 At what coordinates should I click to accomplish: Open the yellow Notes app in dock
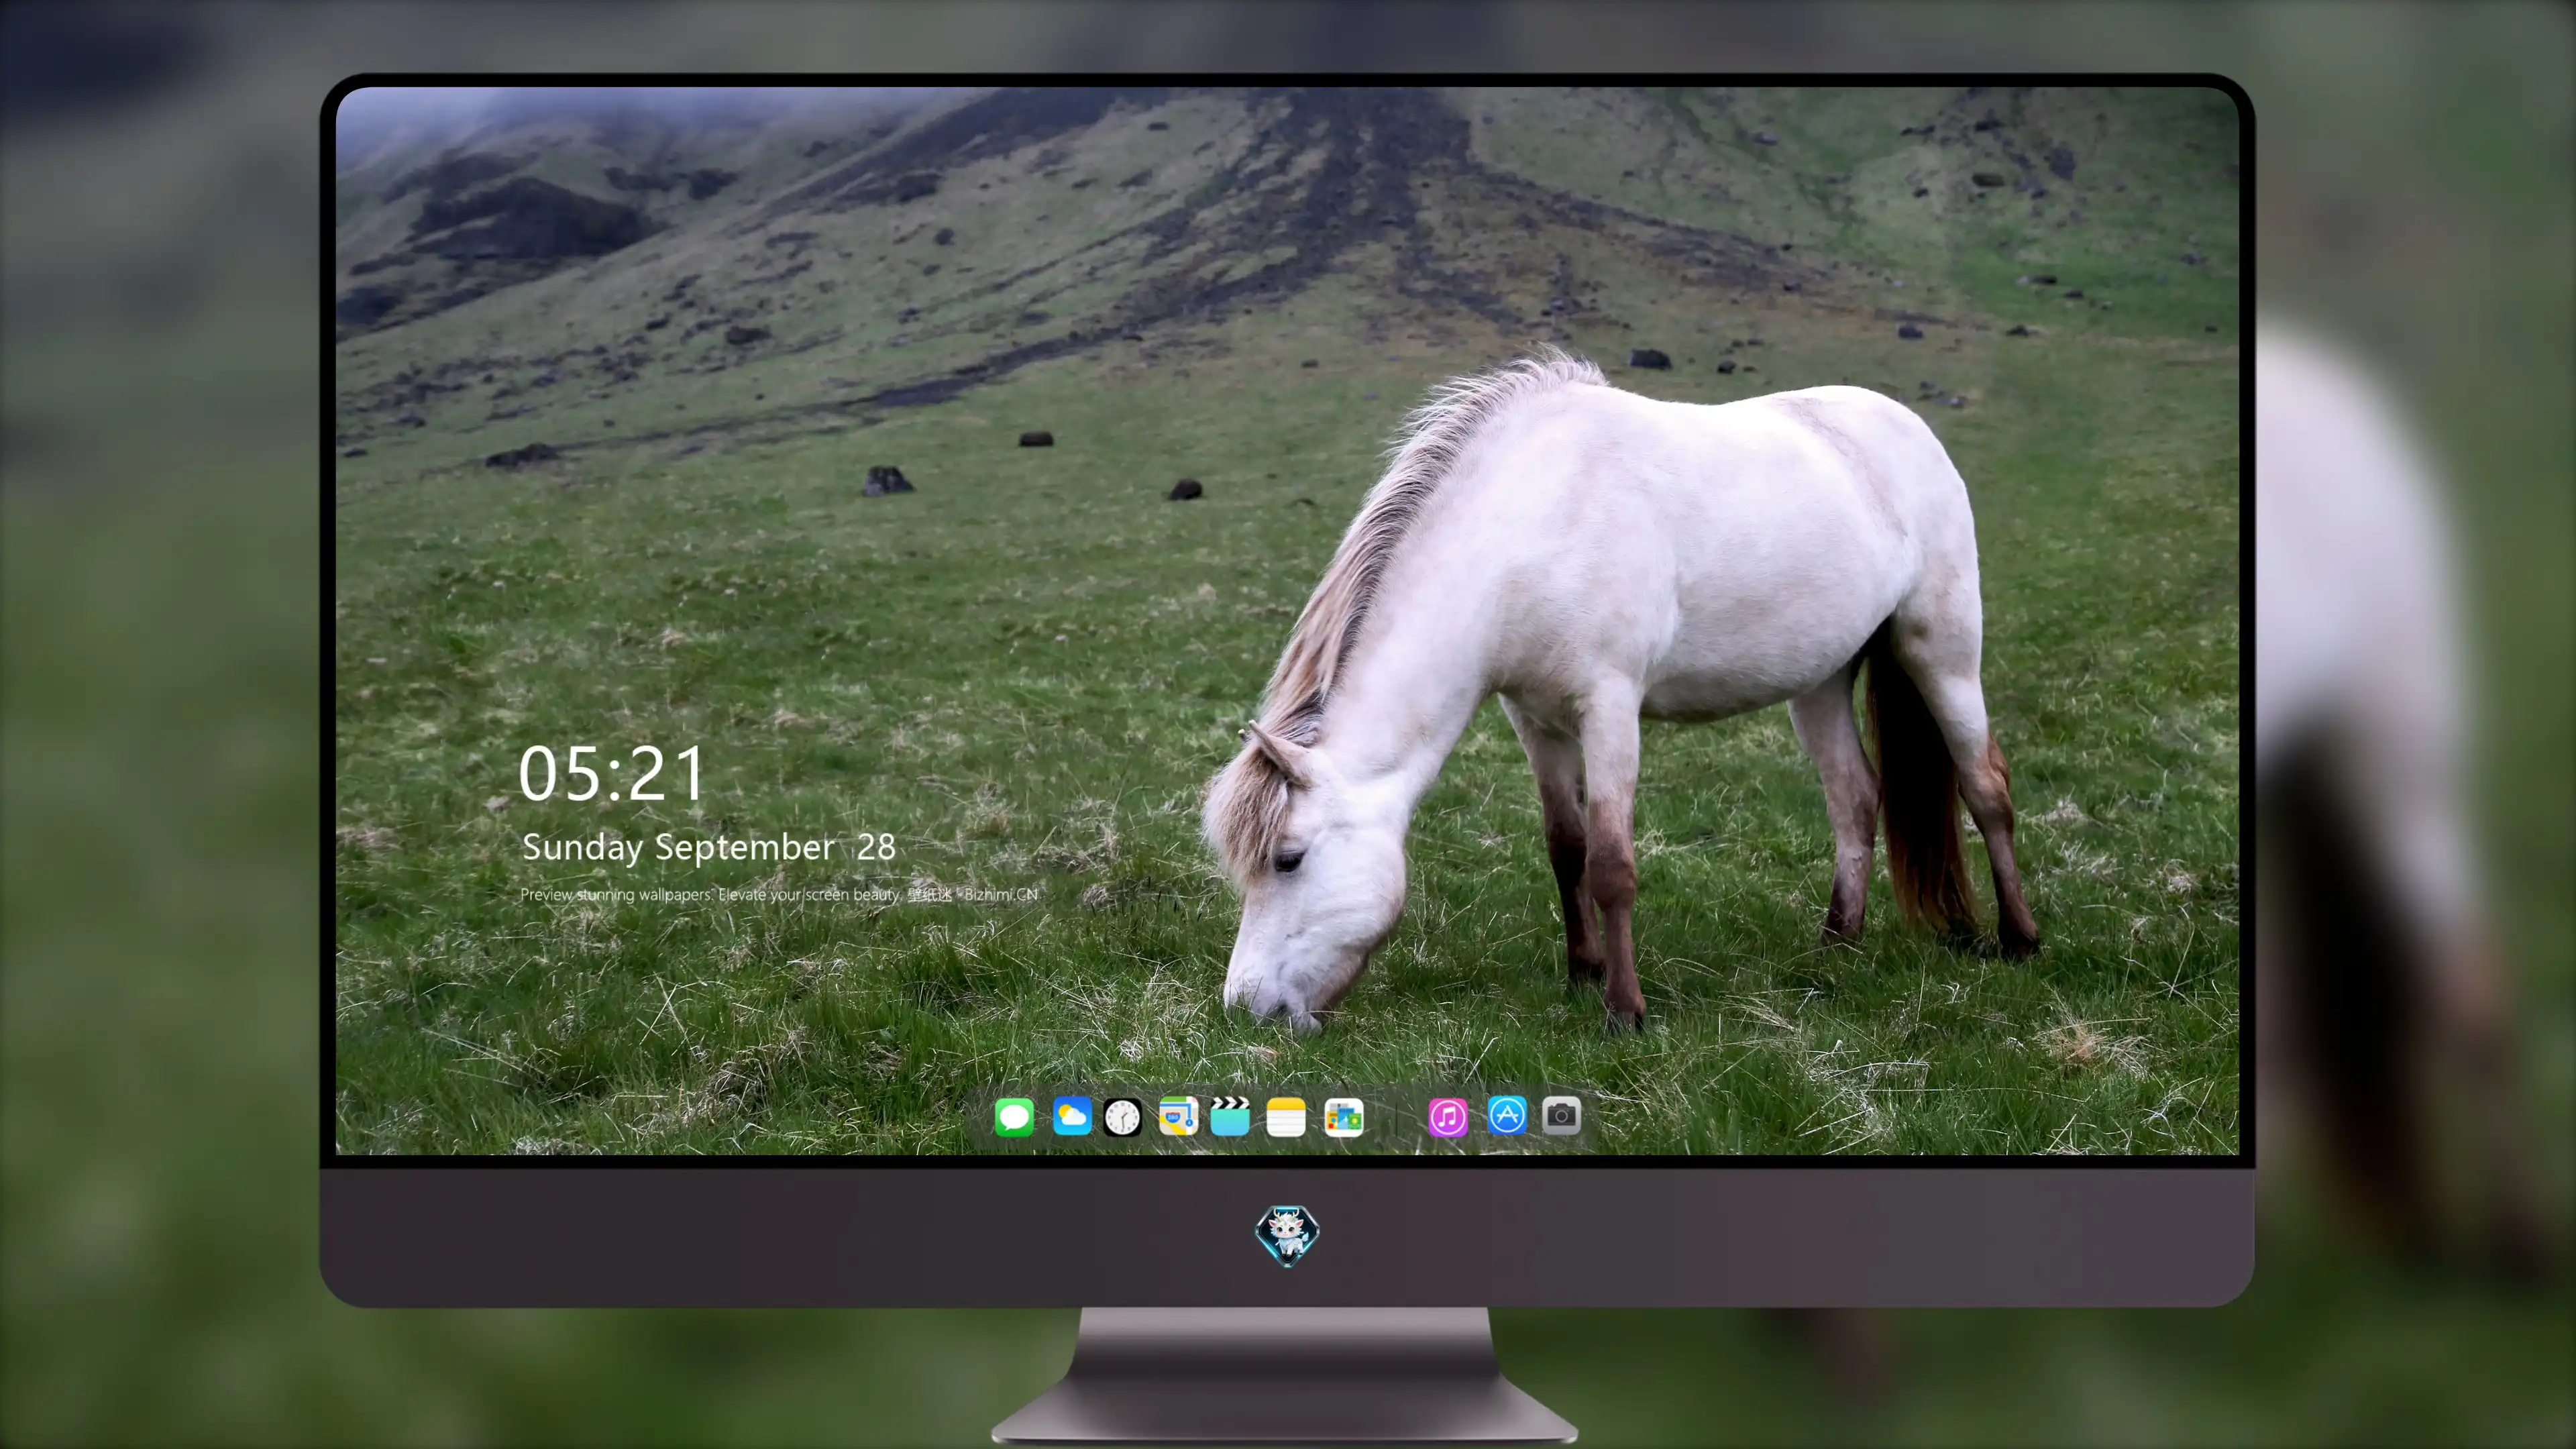[x=1286, y=1117]
